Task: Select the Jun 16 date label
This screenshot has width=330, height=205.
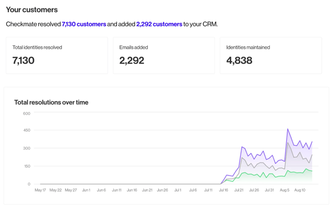Action: click(132, 190)
